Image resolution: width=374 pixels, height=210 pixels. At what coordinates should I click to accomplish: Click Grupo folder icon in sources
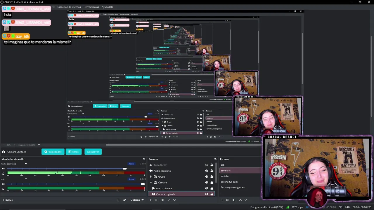155,177
